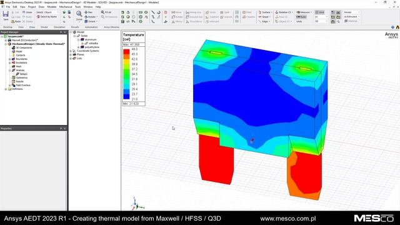
Task: Expand the Boundaries node
Action: click(x=10, y=59)
